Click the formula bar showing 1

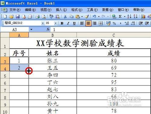[x=101, y=30]
